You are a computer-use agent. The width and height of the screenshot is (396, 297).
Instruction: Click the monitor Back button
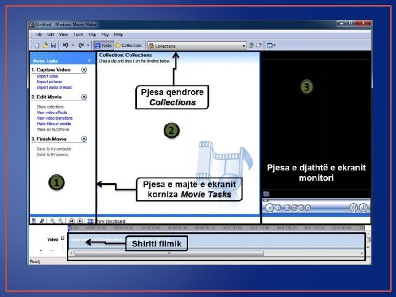pos(288,208)
